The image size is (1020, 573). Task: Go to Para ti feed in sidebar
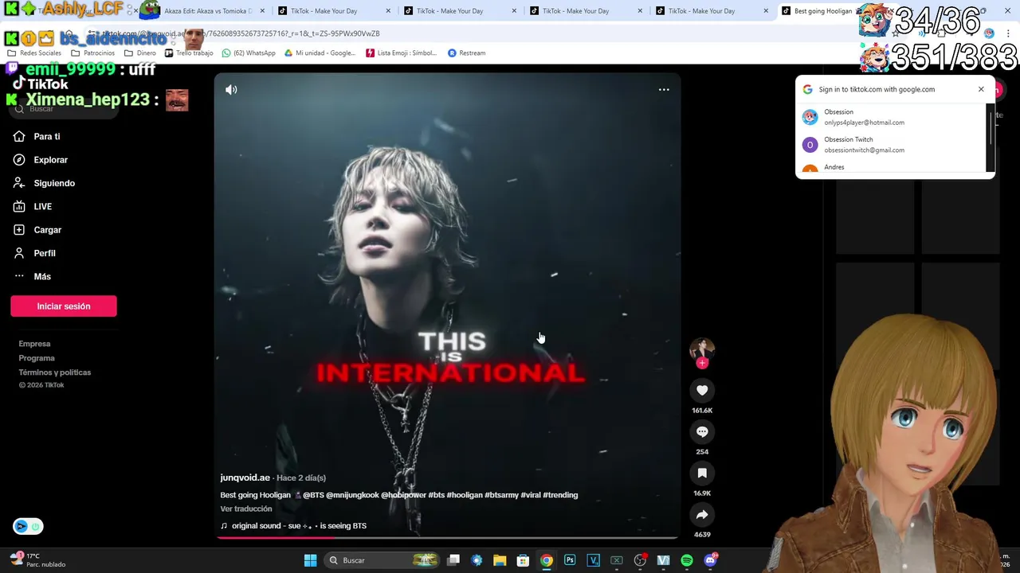(x=47, y=137)
